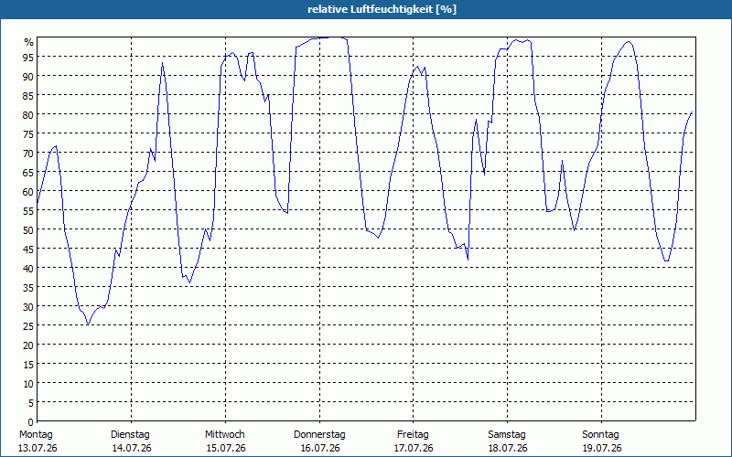Click the 5 y-axis value
The image size is (732, 457).
(x=31, y=403)
